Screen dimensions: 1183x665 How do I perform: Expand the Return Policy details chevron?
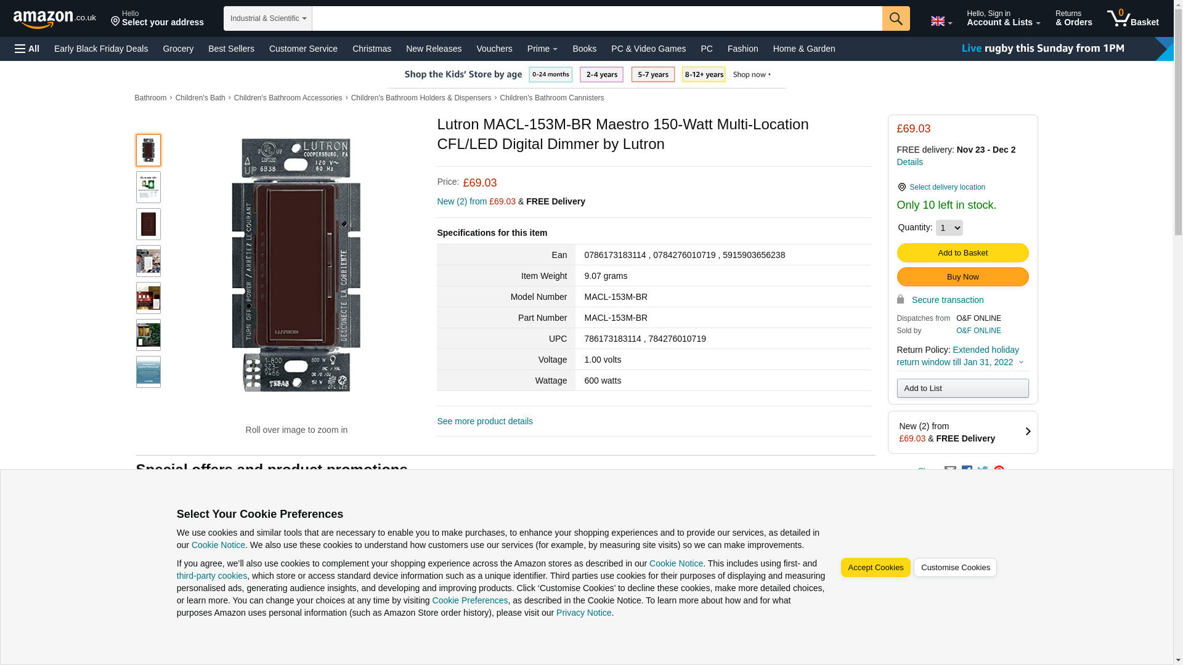[1021, 363]
